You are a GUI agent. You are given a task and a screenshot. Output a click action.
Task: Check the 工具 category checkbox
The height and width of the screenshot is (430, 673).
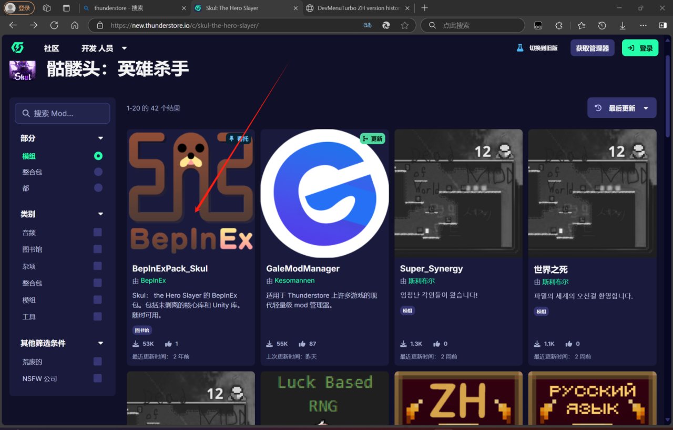click(97, 316)
